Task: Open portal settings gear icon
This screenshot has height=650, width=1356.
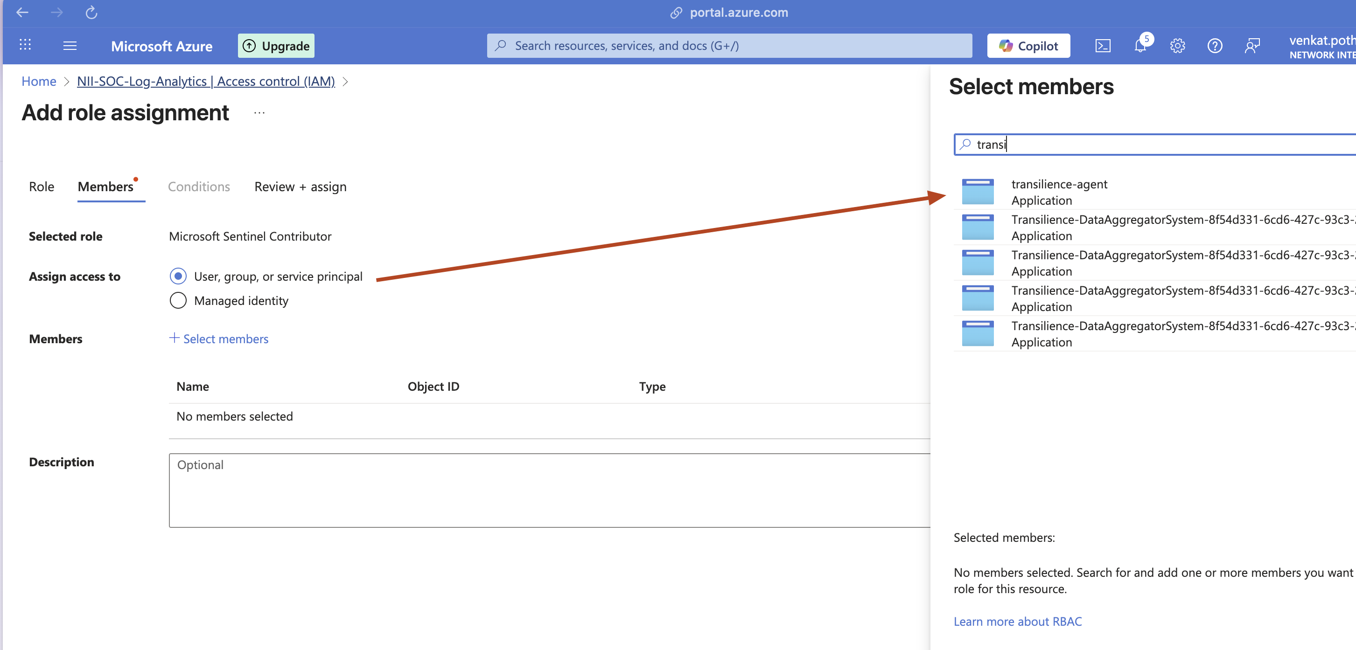Action: coord(1178,46)
